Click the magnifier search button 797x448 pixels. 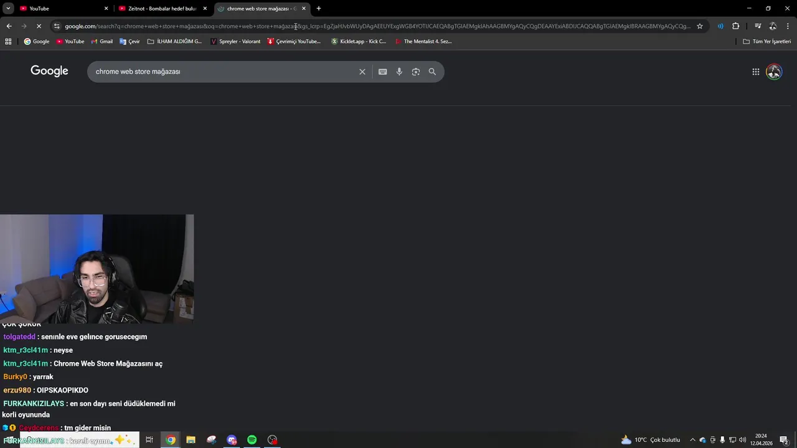tap(432, 72)
